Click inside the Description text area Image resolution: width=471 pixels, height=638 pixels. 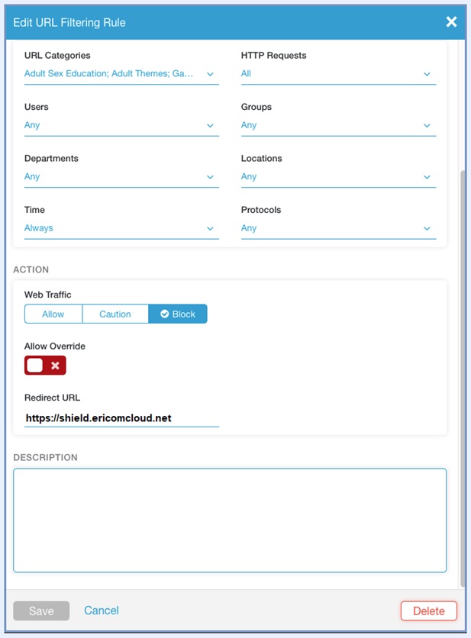[x=230, y=520]
